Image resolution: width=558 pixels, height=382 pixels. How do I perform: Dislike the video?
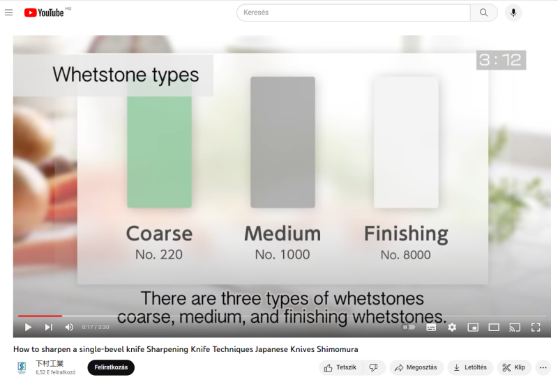pyautogui.click(x=374, y=367)
